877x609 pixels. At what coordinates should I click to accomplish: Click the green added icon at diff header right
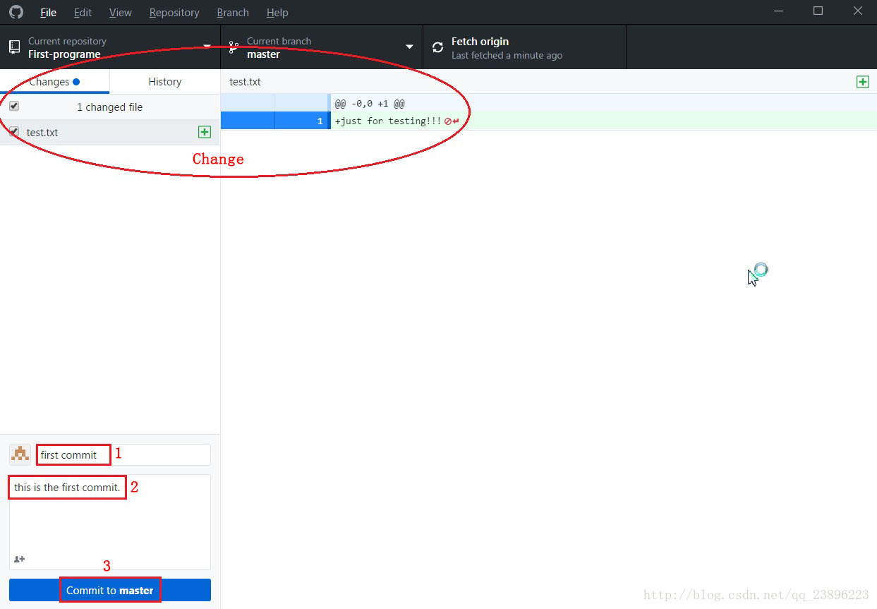pyautogui.click(x=862, y=82)
